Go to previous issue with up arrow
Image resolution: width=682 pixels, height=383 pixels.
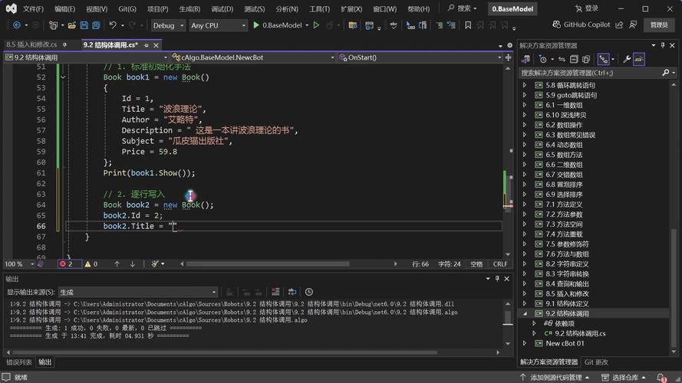point(117,264)
